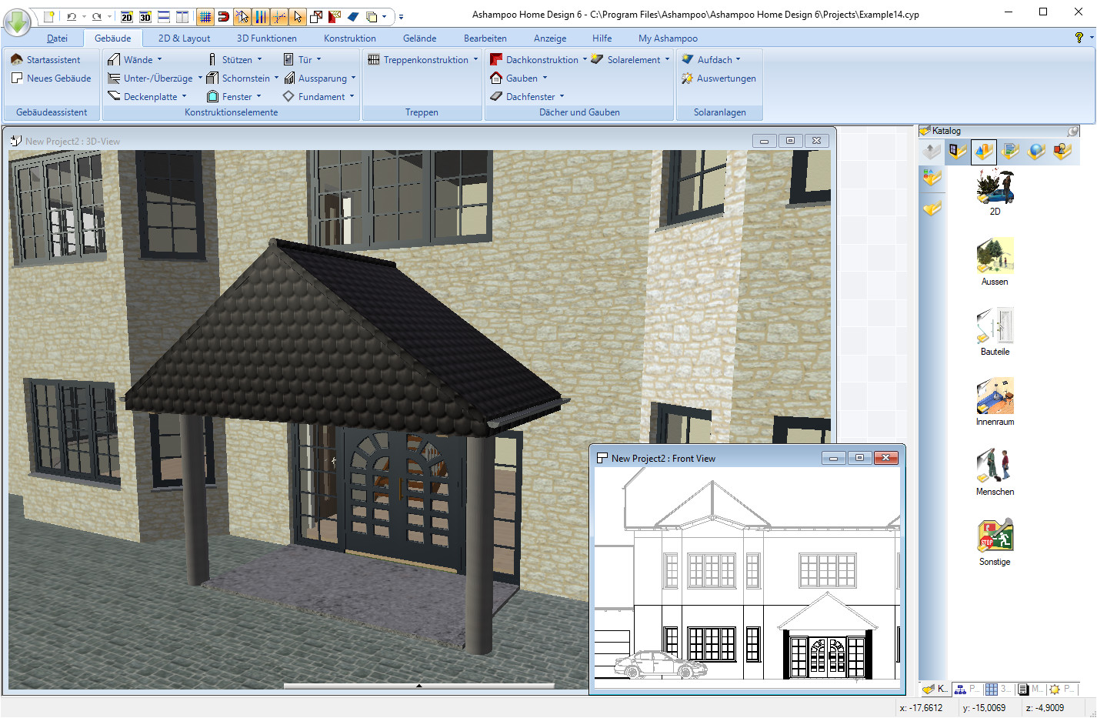1097x718 pixels.
Task: Click the green download arrow application button
Action: [16, 21]
